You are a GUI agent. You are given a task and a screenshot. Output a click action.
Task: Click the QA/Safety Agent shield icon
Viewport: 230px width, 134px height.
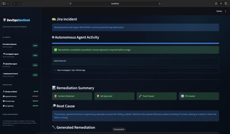[x=4, y=64]
